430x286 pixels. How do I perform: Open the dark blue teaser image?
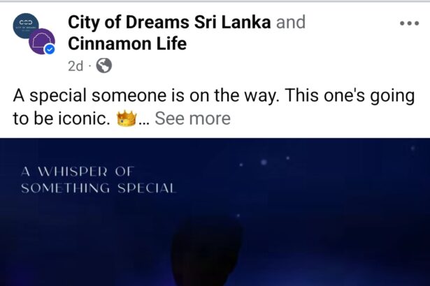click(x=215, y=212)
